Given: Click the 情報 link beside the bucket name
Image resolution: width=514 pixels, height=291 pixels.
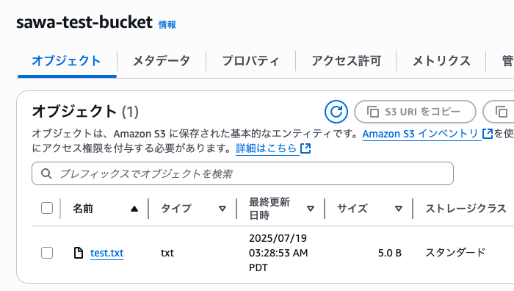Looking at the screenshot, I should tap(167, 24).
